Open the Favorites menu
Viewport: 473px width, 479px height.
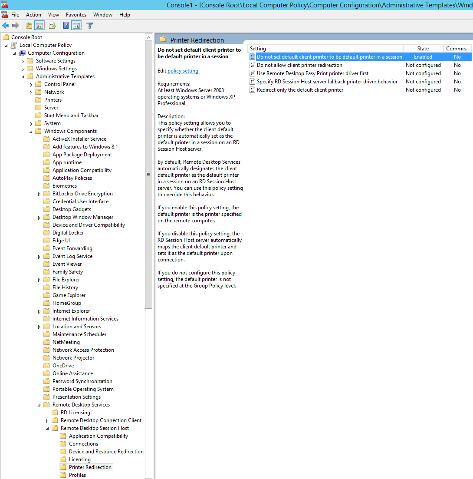(x=76, y=15)
